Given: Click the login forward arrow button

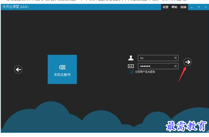Looking at the screenshot, I should tap(187, 62).
